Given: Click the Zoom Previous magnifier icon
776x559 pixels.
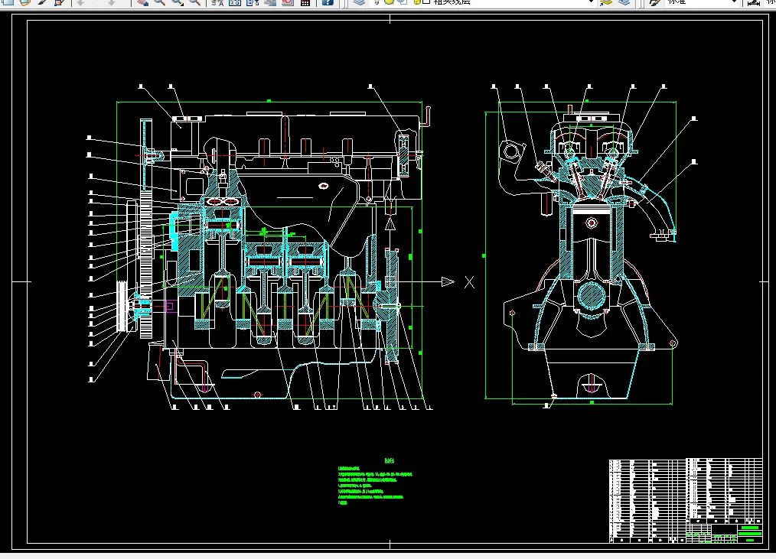Looking at the screenshot, I should [x=195, y=2].
